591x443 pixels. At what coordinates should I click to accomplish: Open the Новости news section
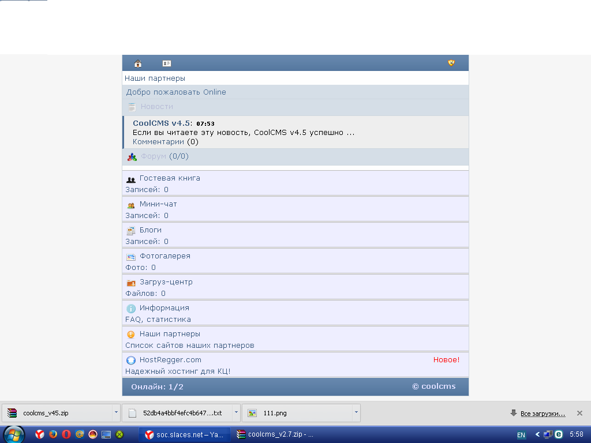pyautogui.click(x=156, y=107)
